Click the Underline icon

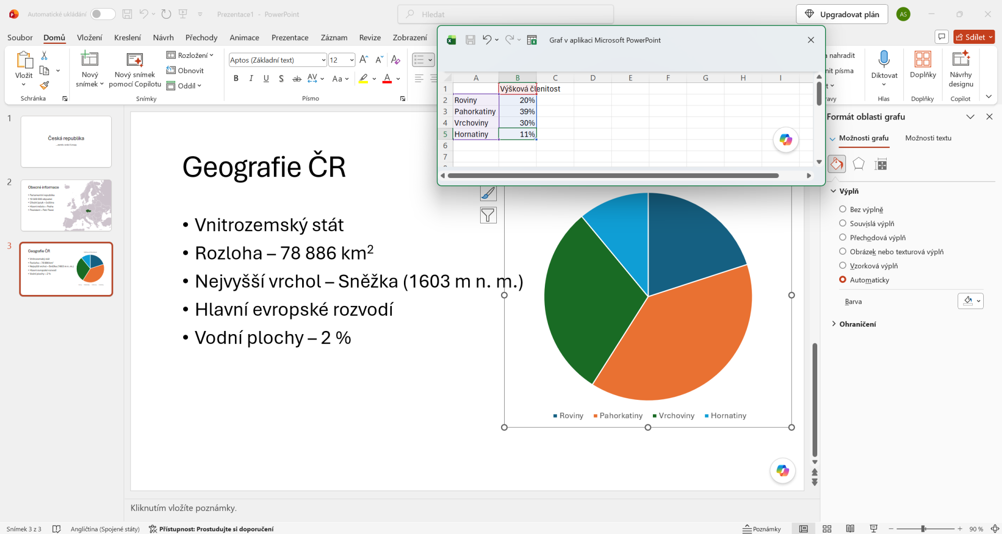[x=266, y=78]
